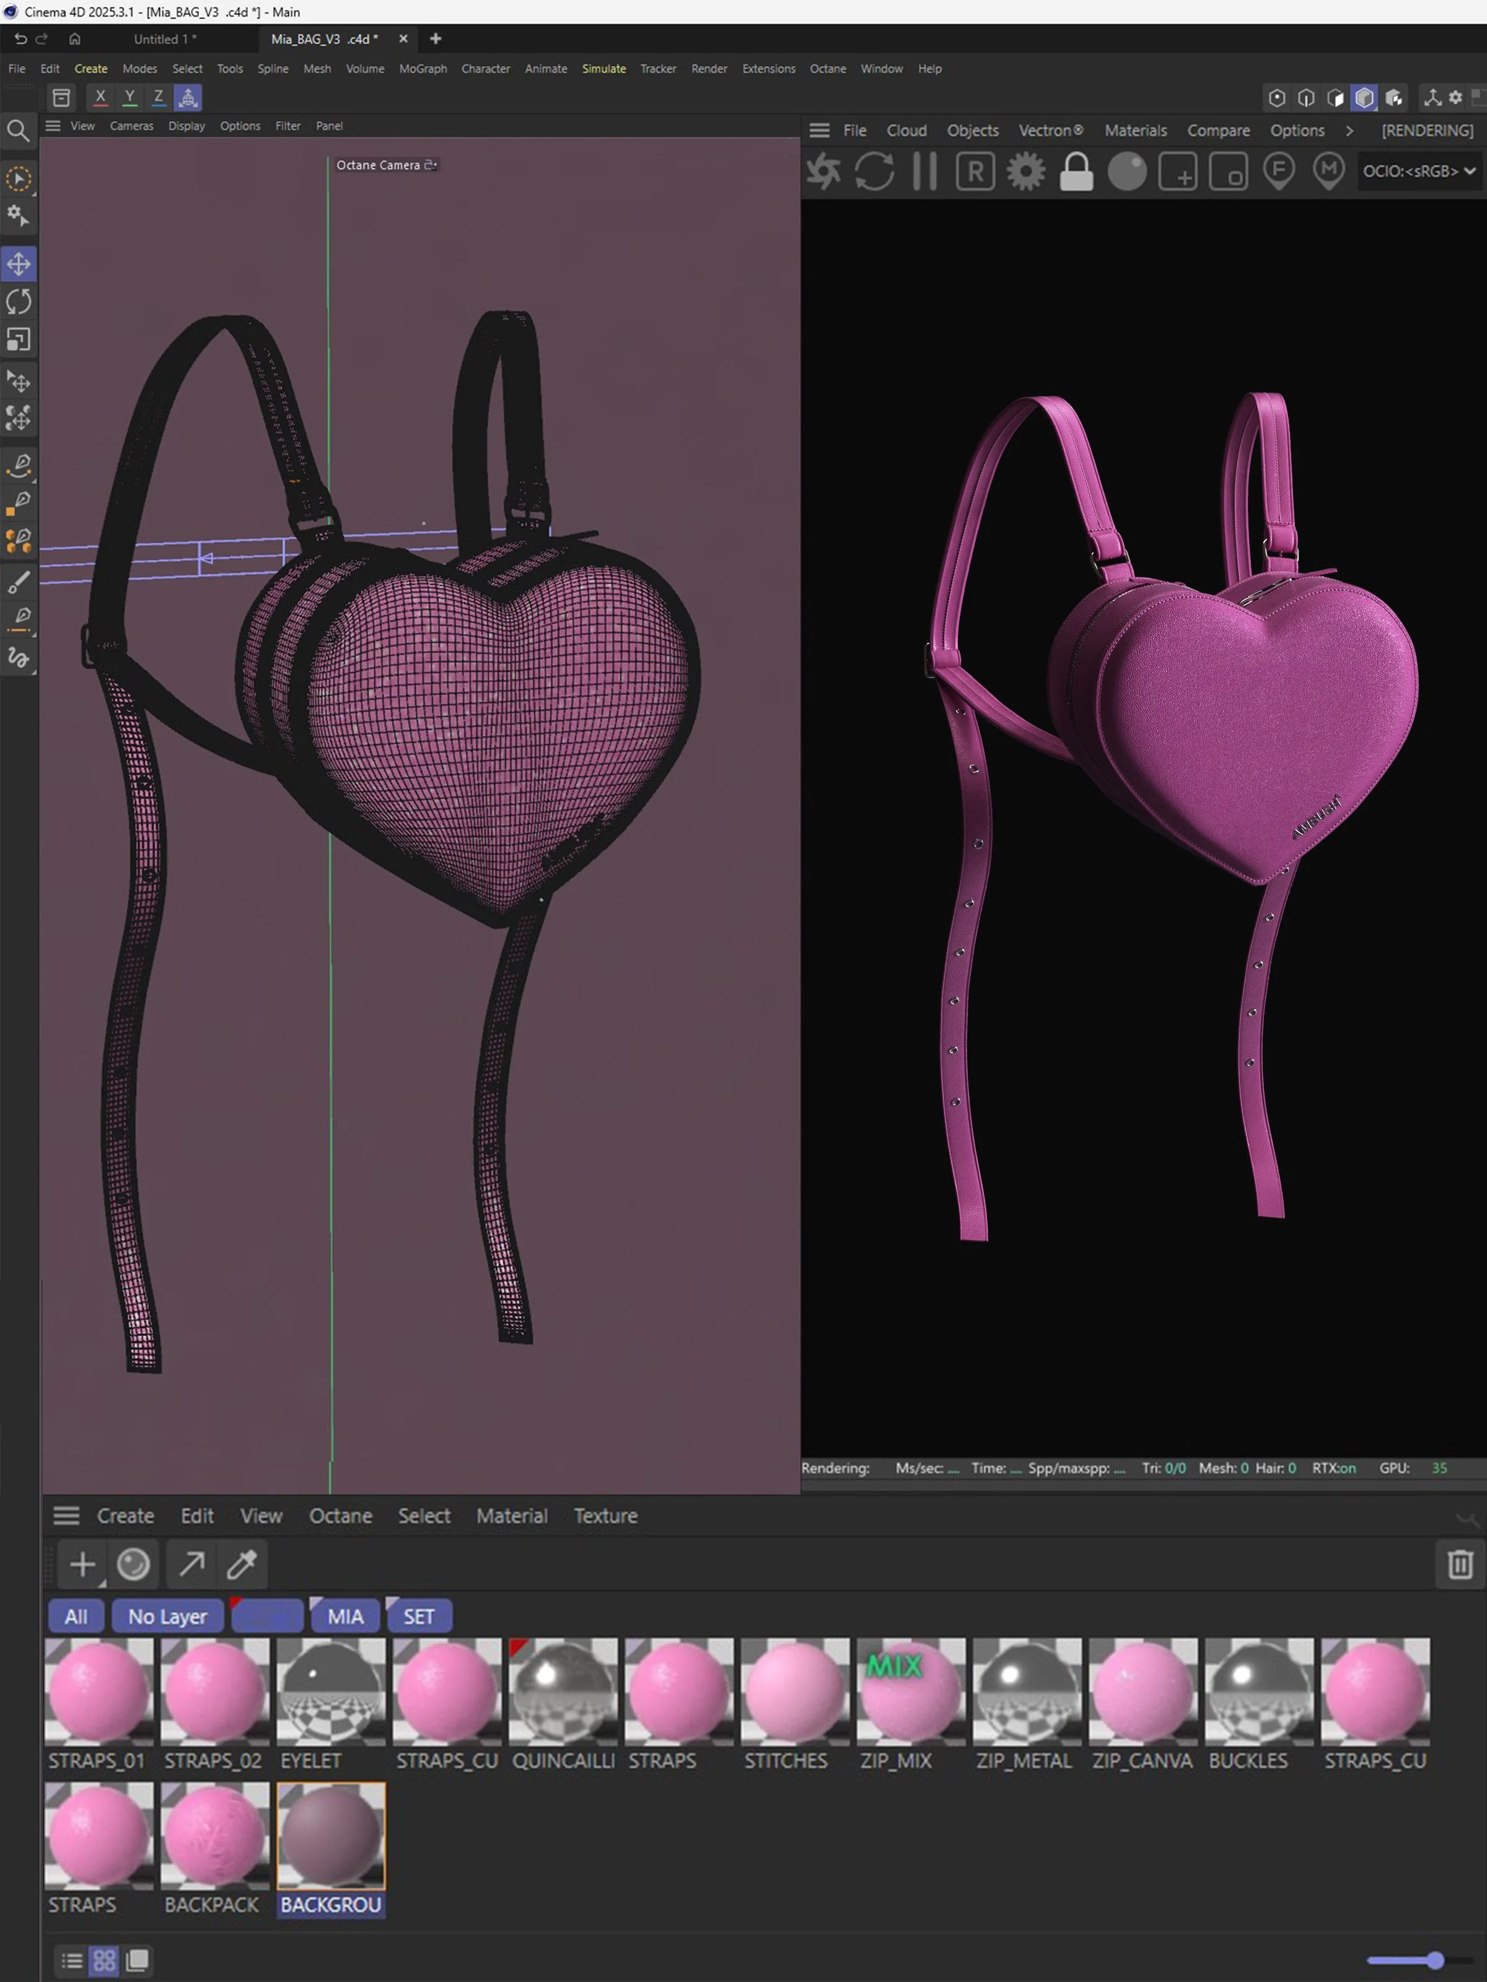Pause the Octane render
The width and height of the screenshot is (1487, 1982).
click(x=924, y=171)
